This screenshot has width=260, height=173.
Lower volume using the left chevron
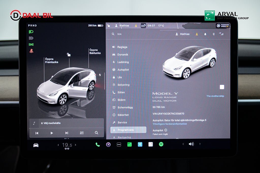click(x=183, y=144)
